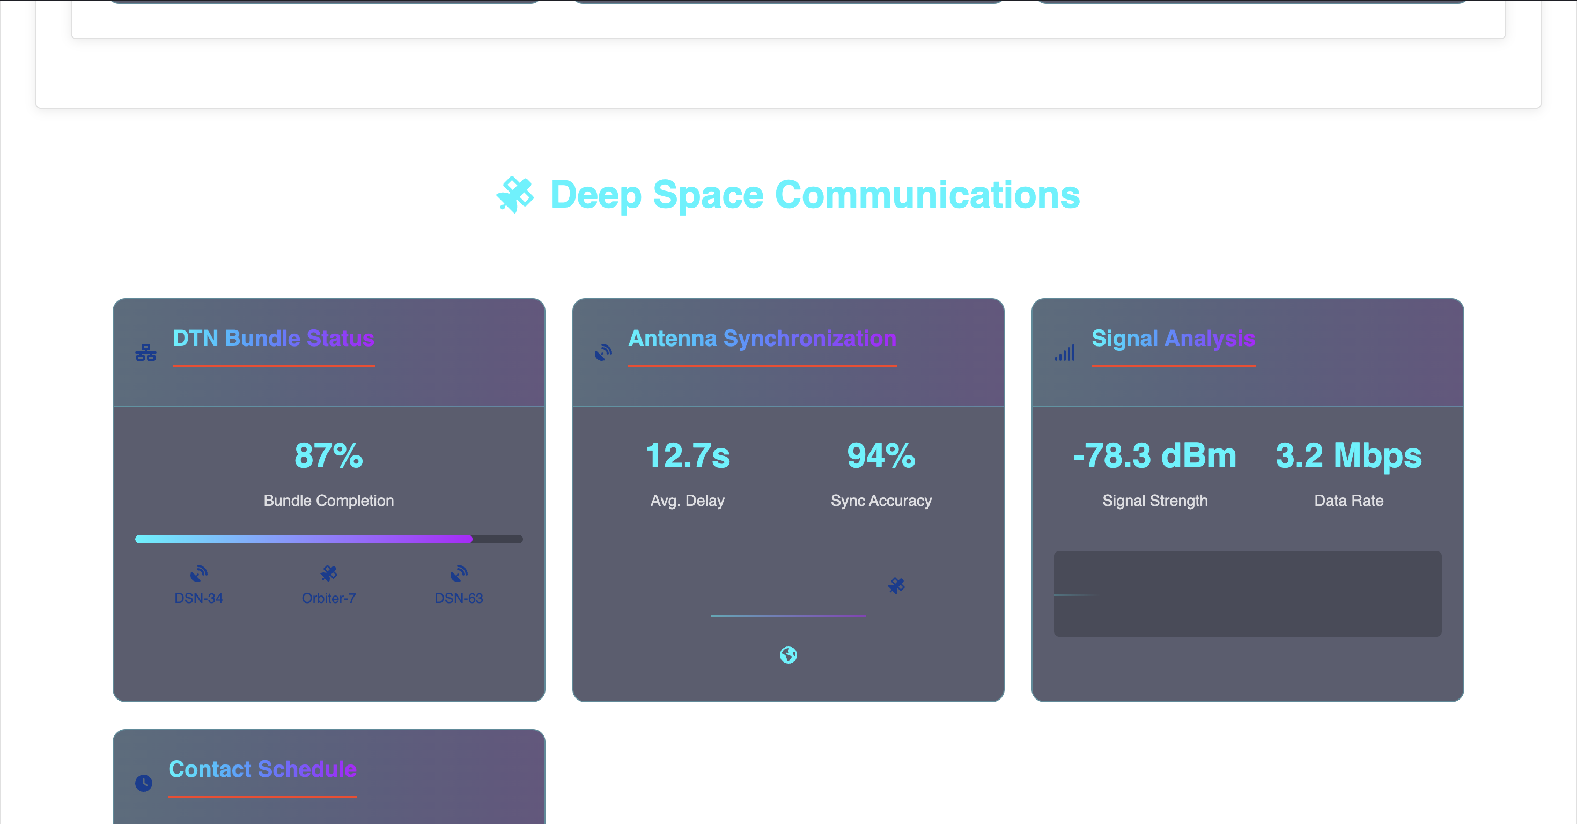This screenshot has width=1577, height=824.
Task: Click the Bundle Completion progress bar
Action: (x=329, y=539)
